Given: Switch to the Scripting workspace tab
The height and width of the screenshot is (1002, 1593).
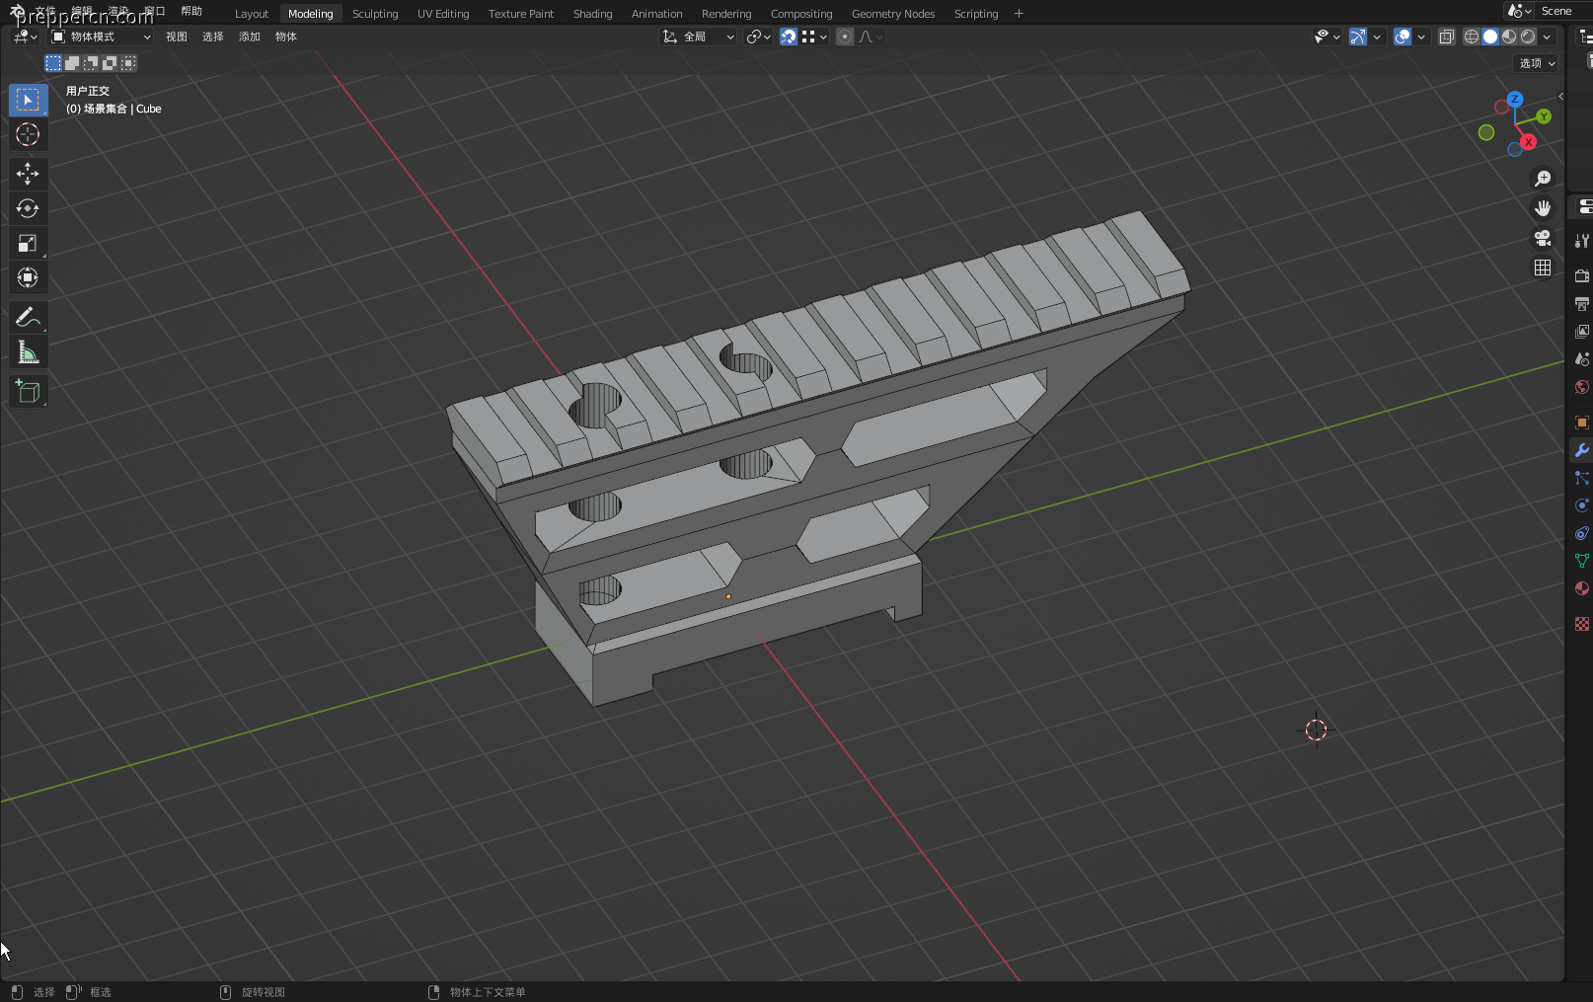Looking at the screenshot, I should point(976,14).
